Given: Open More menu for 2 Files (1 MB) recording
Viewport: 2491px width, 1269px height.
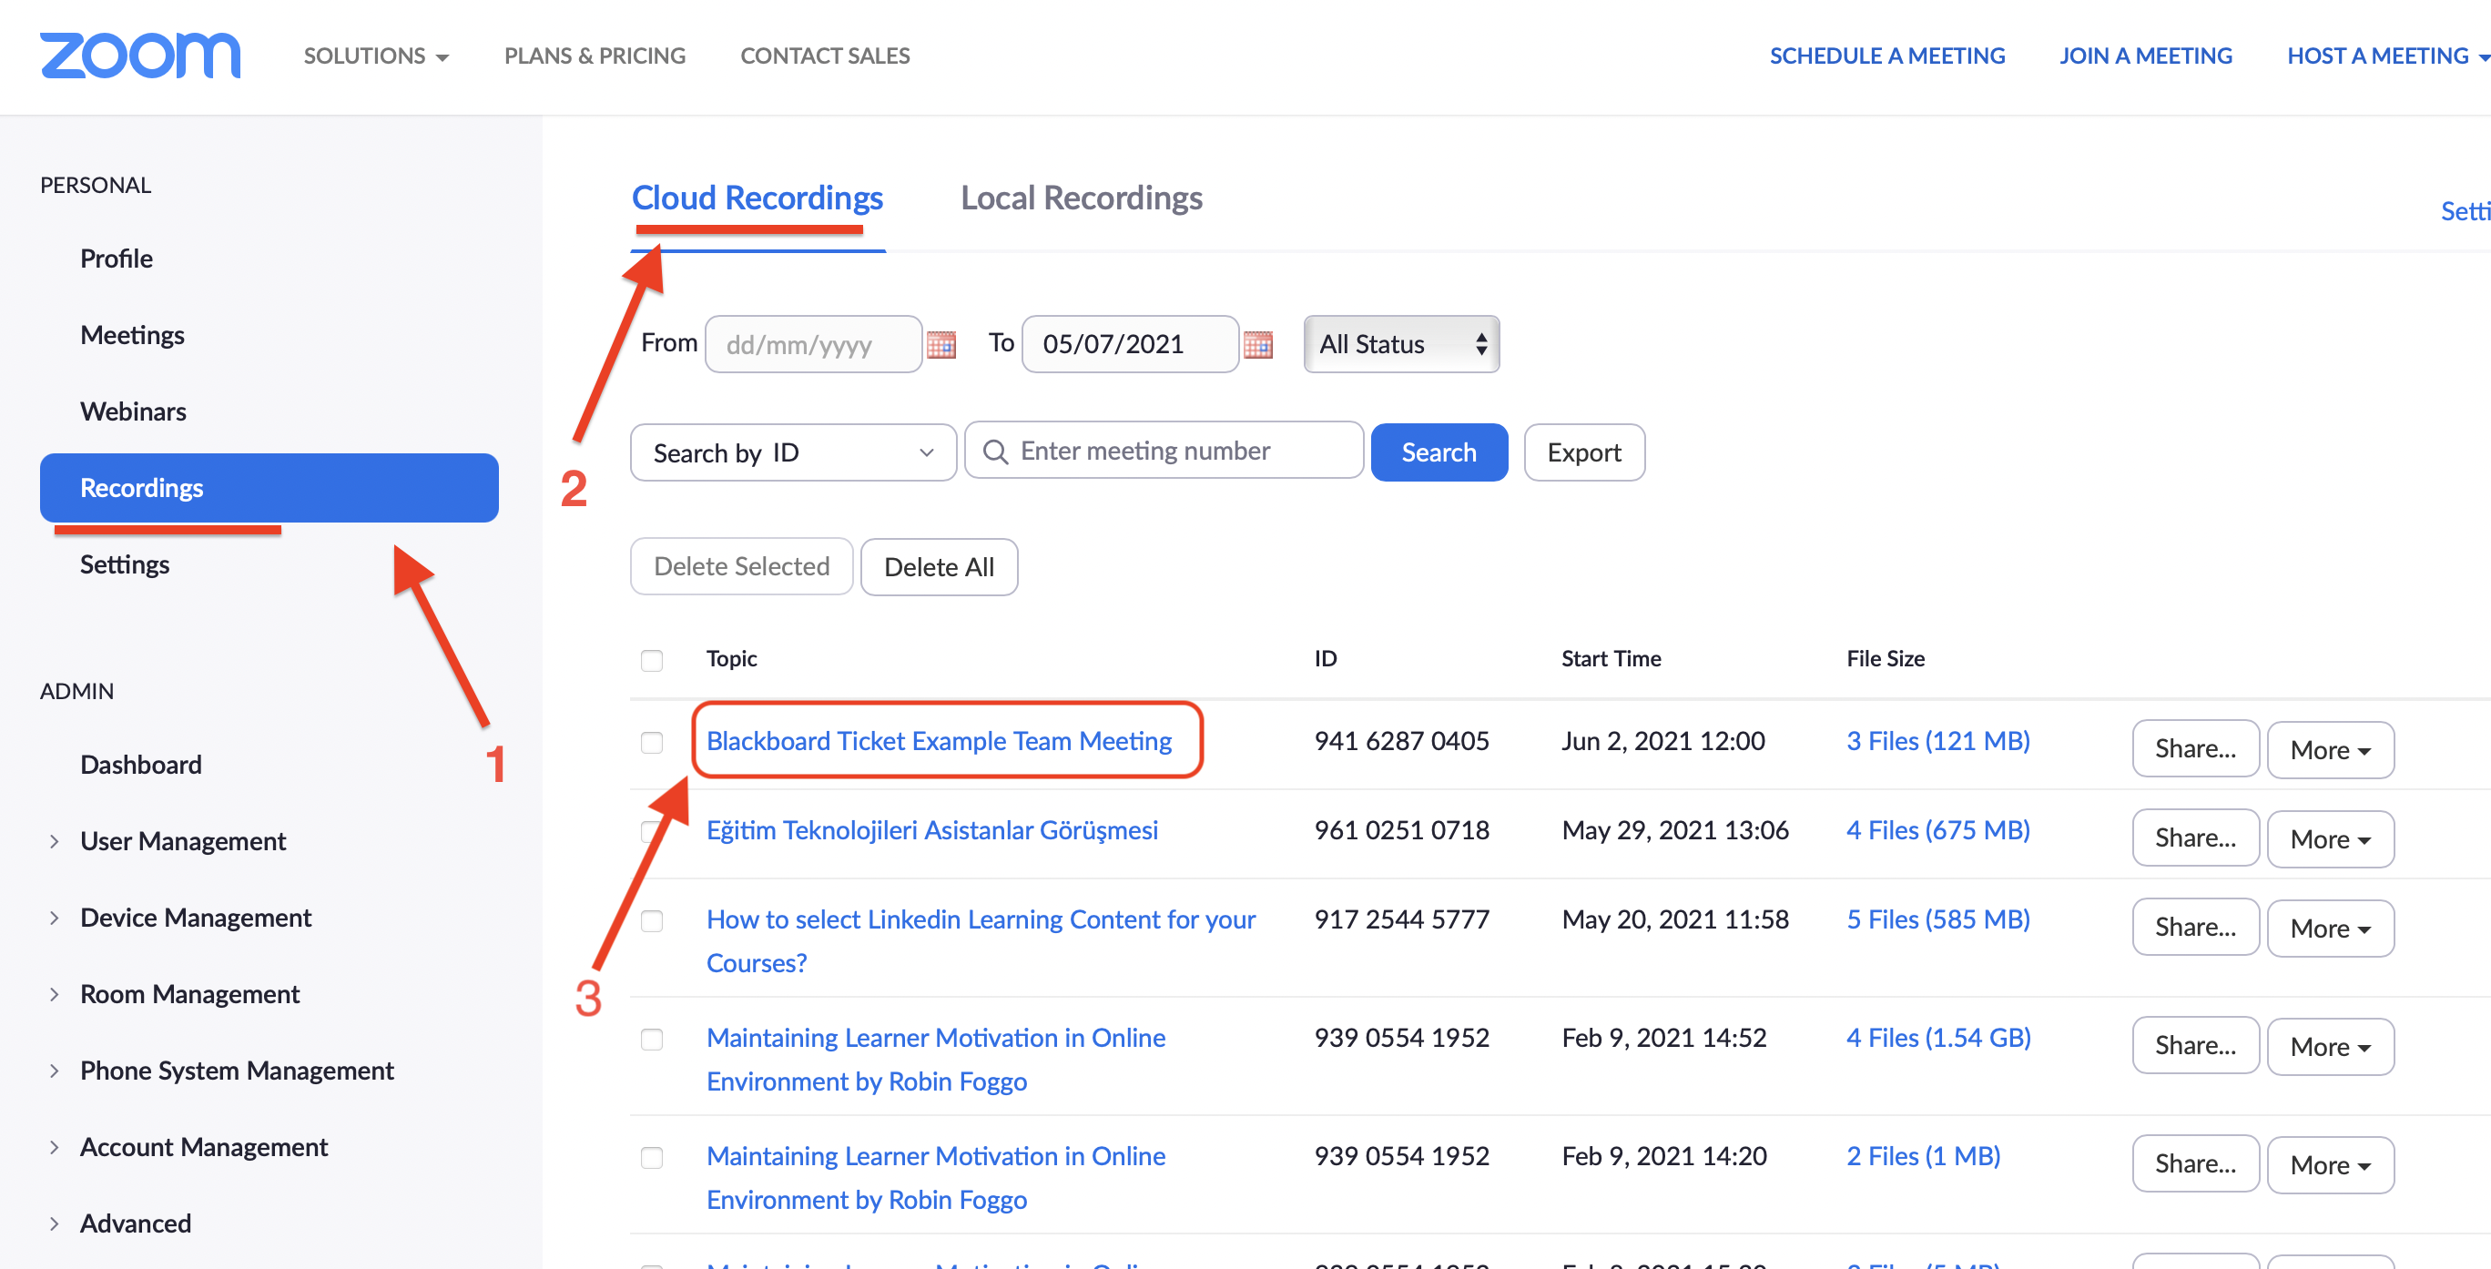Looking at the screenshot, I should pos(2331,1164).
